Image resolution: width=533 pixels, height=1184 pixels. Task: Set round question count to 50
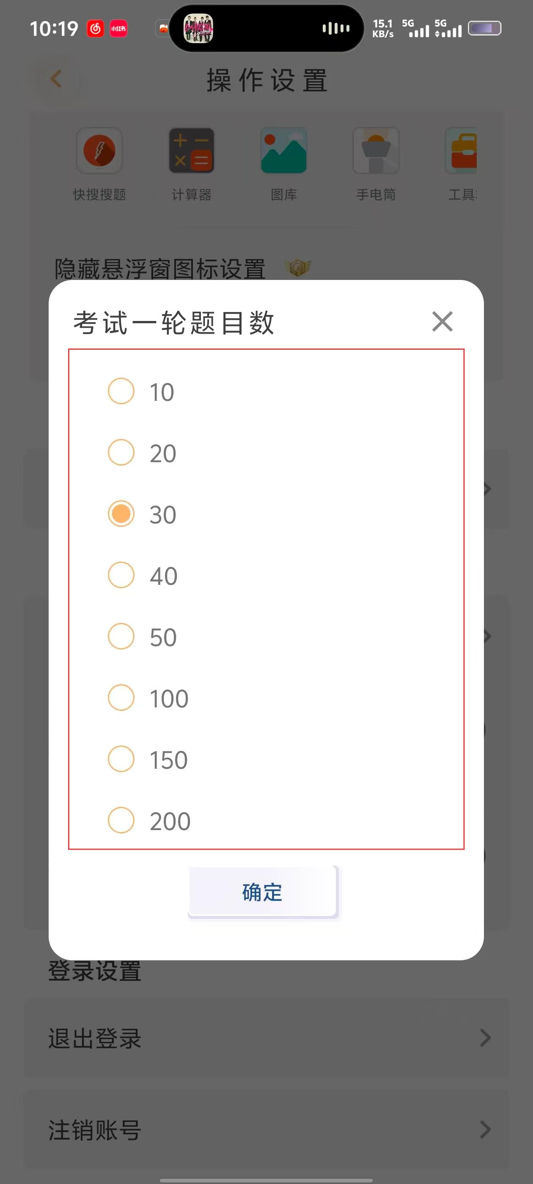pyautogui.click(x=121, y=636)
